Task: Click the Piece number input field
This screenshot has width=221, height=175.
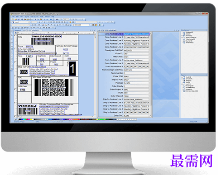Action: 136,73
